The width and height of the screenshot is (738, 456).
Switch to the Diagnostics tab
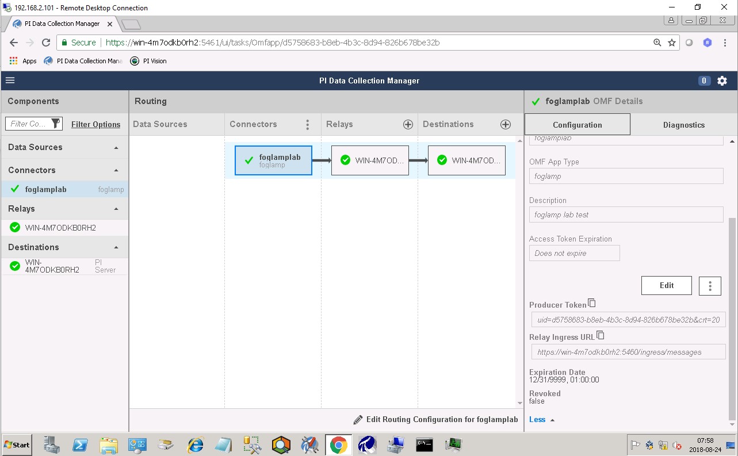(x=683, y=125)
